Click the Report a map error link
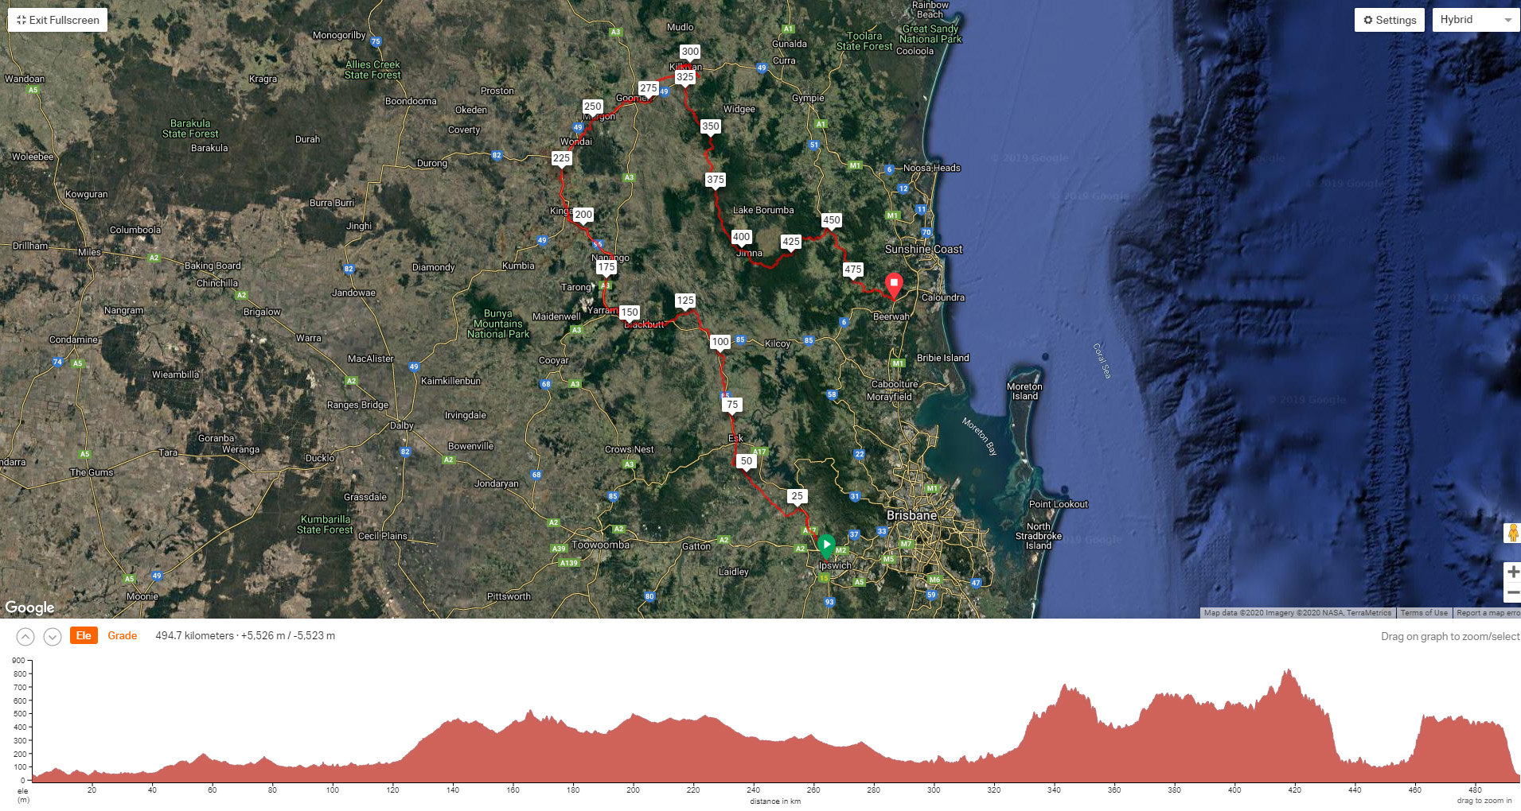This screenshot has width=1521, height=811. click(1487, 613)
